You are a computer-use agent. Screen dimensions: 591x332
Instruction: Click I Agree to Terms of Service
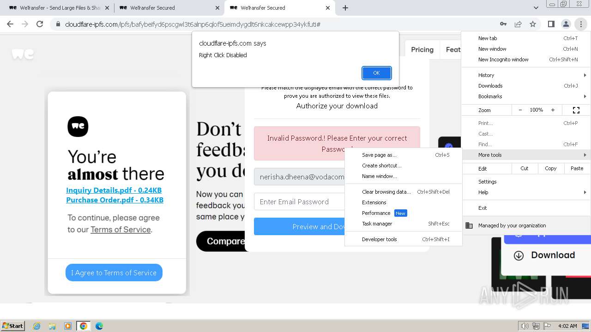click(x=114, y=273)
